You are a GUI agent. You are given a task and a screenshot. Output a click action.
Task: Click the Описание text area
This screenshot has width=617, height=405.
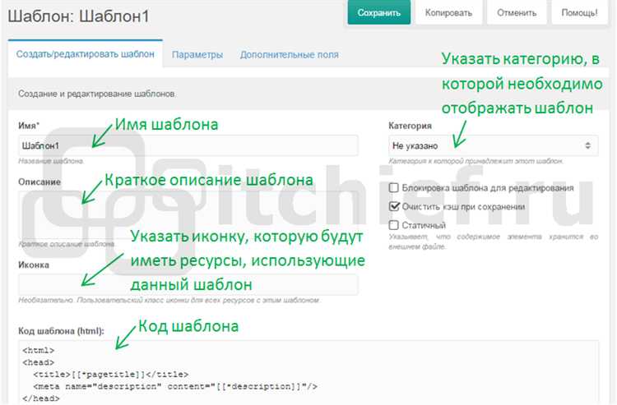pos(188,215)
